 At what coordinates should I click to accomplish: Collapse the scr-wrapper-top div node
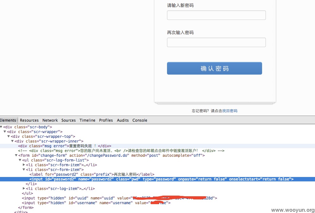tap(9, 137)
